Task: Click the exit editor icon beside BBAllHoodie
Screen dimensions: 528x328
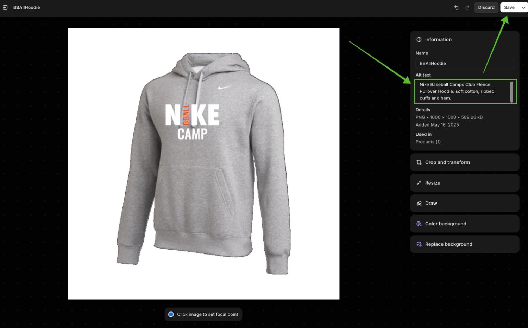Action: 5,7
